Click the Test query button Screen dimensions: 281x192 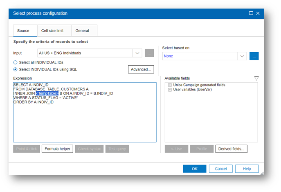[117, 149]
